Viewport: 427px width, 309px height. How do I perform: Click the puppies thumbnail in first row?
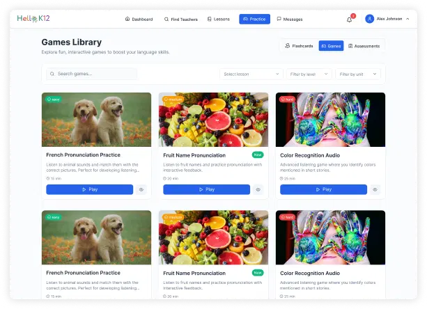click(x=96, y=120)
